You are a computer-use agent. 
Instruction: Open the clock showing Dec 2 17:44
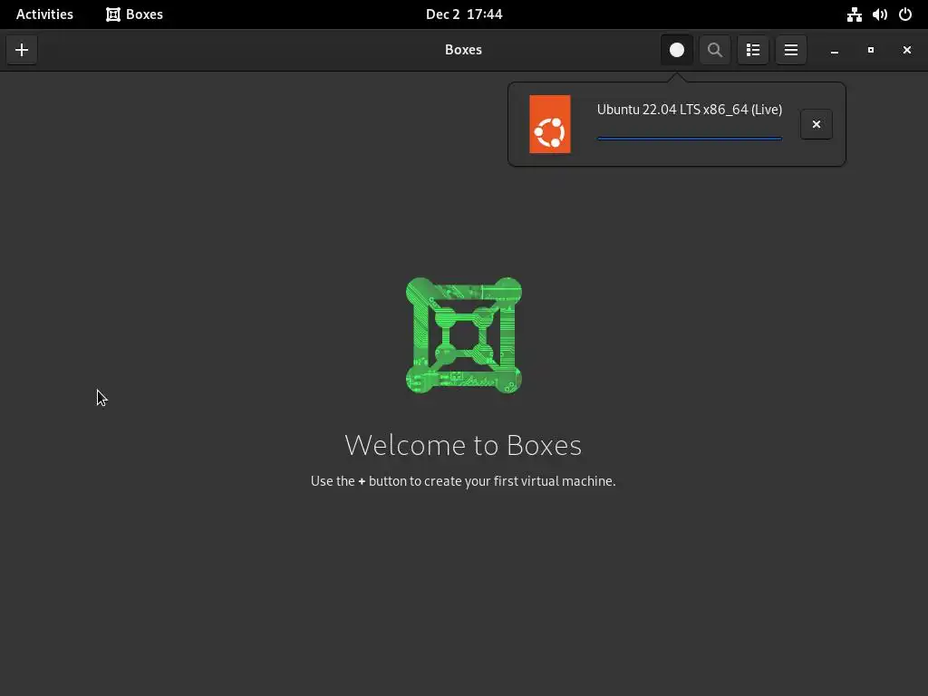[464, 14]
